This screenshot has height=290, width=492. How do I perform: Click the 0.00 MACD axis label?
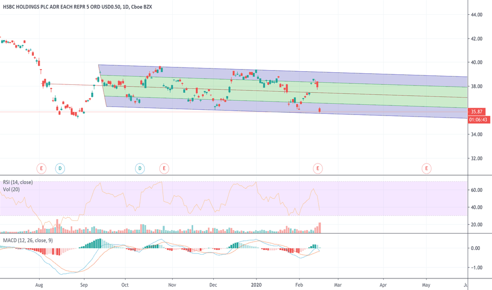click(x=476, y=248)
